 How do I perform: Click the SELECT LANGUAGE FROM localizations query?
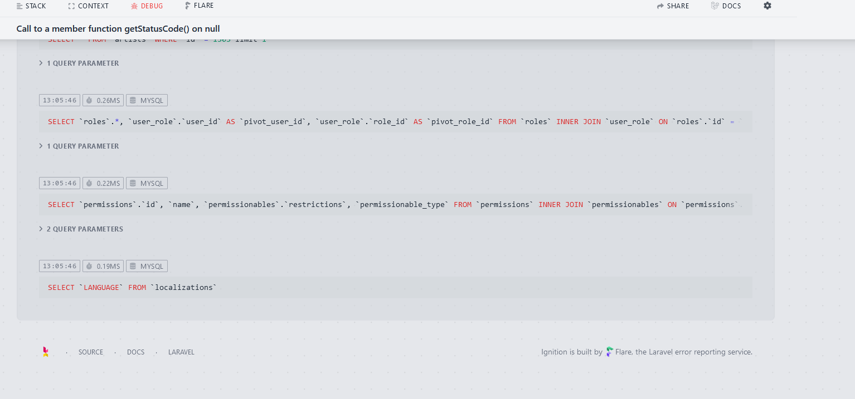[x=396, y=287]
